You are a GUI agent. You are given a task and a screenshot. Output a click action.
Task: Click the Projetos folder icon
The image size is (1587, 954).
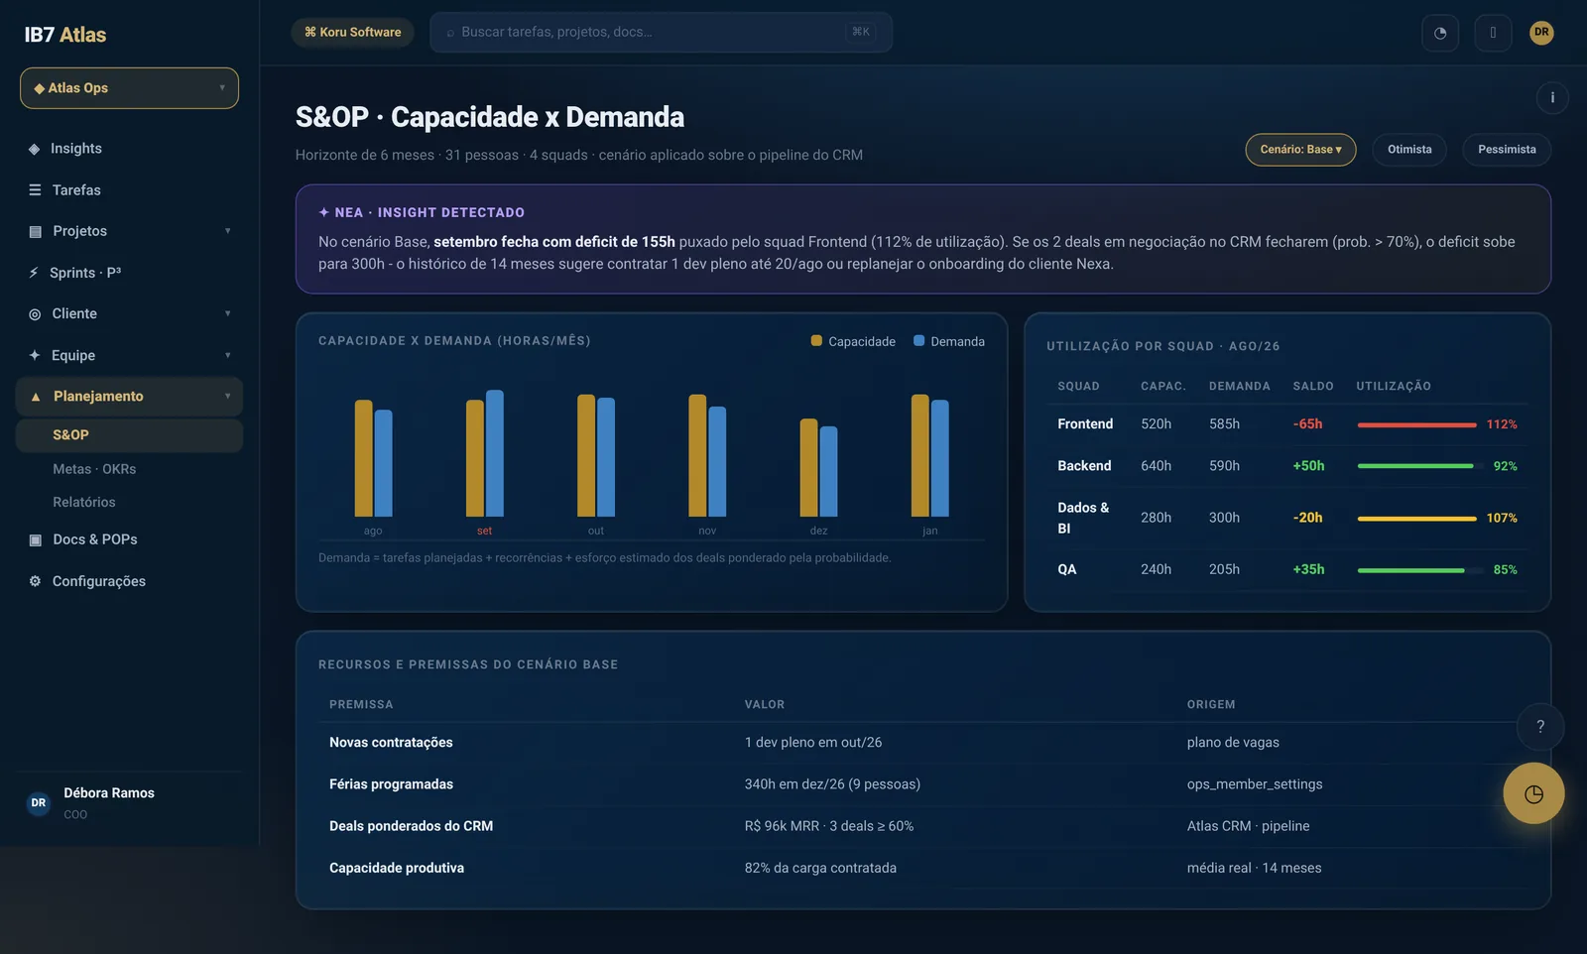(35, 231)
